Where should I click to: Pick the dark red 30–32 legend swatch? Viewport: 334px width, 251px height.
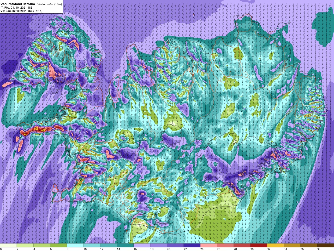(259, 246)
